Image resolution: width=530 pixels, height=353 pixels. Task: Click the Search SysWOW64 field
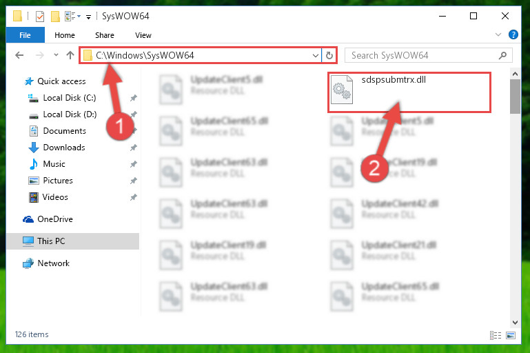pyautogui.click(x=423, y=55)
